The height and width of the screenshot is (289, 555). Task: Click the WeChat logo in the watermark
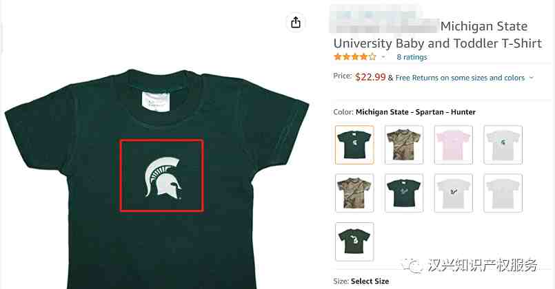pos(416,265)
